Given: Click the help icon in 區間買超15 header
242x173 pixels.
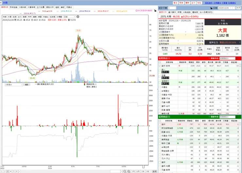Looking at the screenshot, I should tap(209, 58).
